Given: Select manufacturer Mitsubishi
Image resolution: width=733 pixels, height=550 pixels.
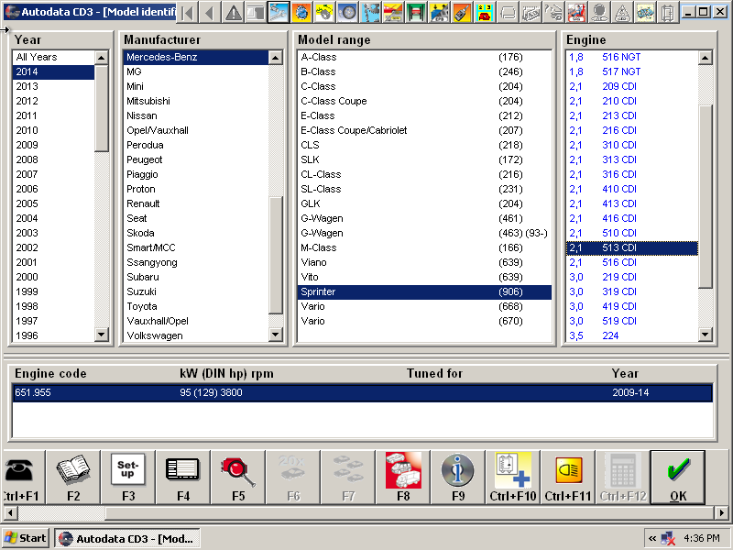Looking at the screenshot, I should point(196,101).
